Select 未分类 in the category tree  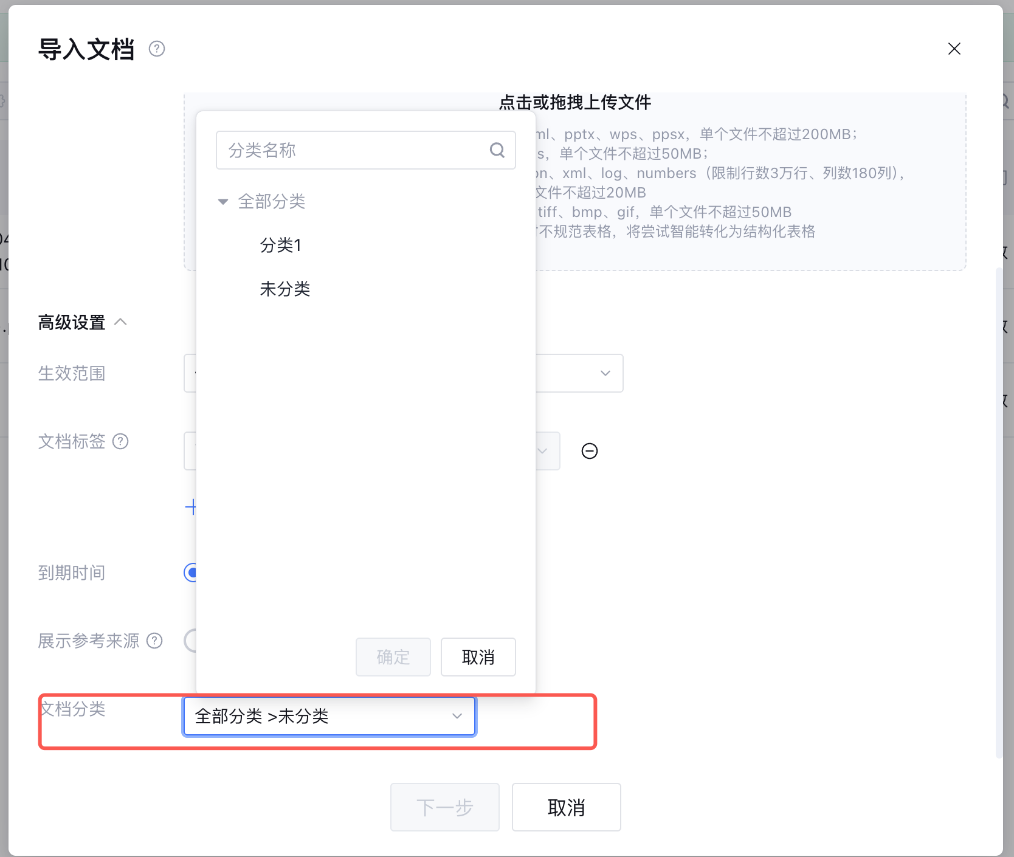pos(285,289)
